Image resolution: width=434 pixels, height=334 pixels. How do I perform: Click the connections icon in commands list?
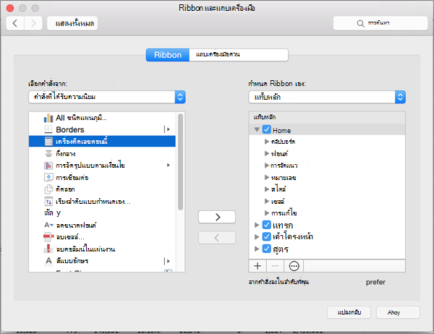point(48,177)
